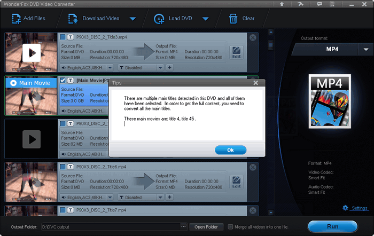
Task: Toggle checkbox for P90X3_DISC_2_Title3.mp4
Action: (63, 37)
